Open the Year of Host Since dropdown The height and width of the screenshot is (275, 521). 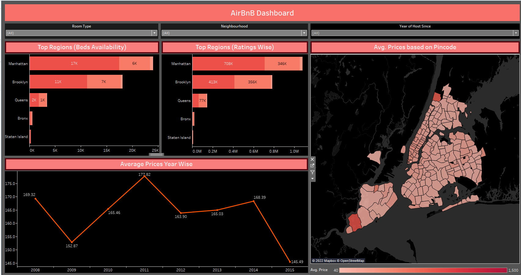(x=516, y=33)
